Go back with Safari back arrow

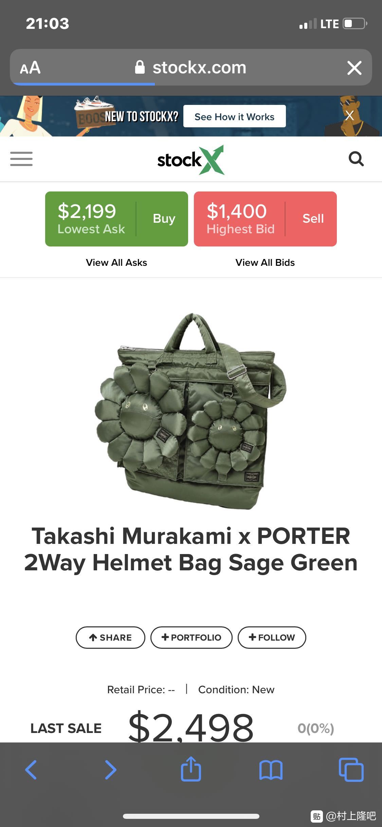31,770
